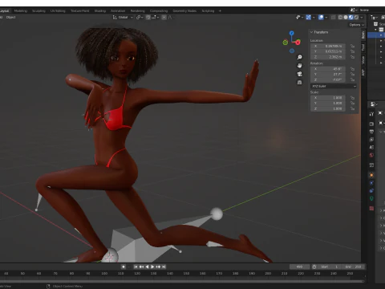Viewport: 385px width, 289px height.
Task: Toggle proportional editing
Action: pyautogui.click(x=164, y=17)
